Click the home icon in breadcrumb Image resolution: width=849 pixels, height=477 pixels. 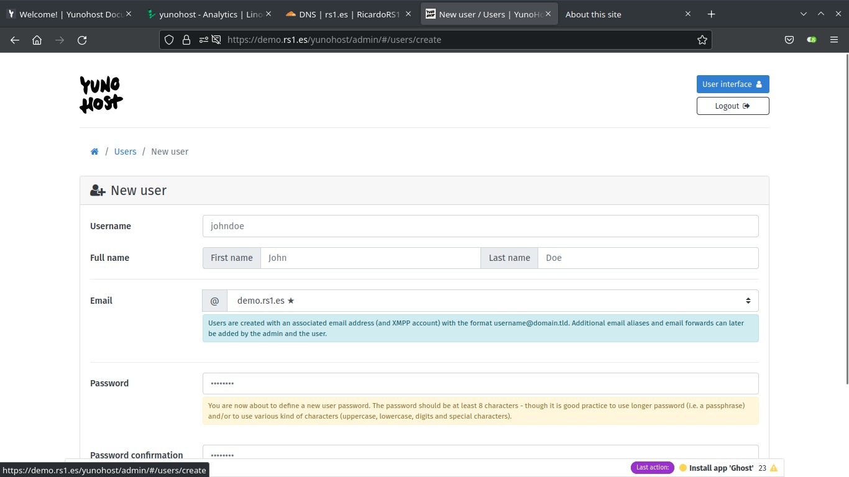(x=94, y=152)
